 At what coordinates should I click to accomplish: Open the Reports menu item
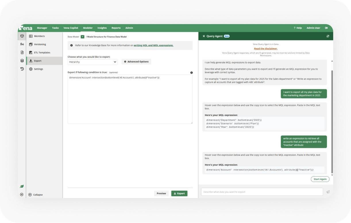coord(116,28)
